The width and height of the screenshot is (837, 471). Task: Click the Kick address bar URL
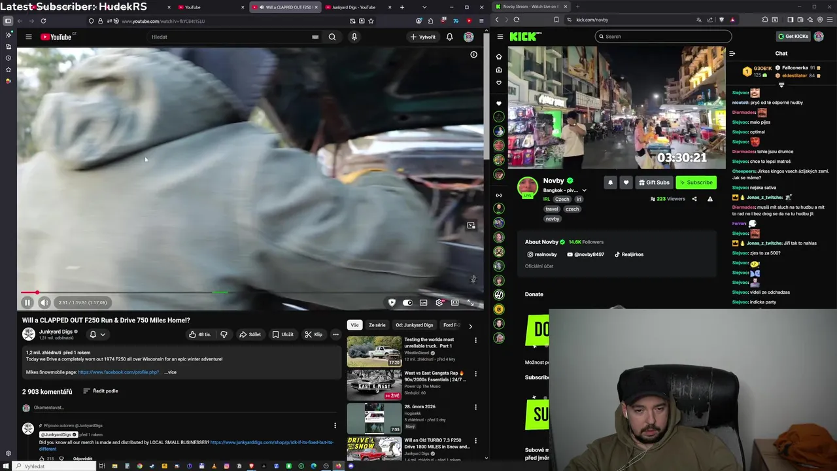tap(592, 20)
